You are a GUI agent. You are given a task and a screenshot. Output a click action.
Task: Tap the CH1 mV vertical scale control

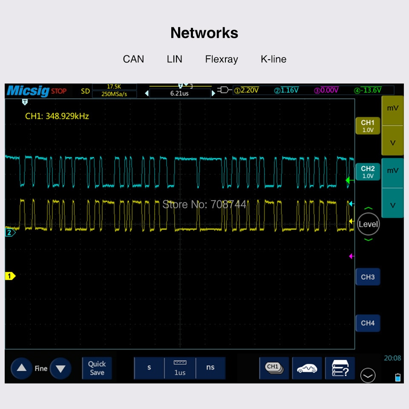392,109
